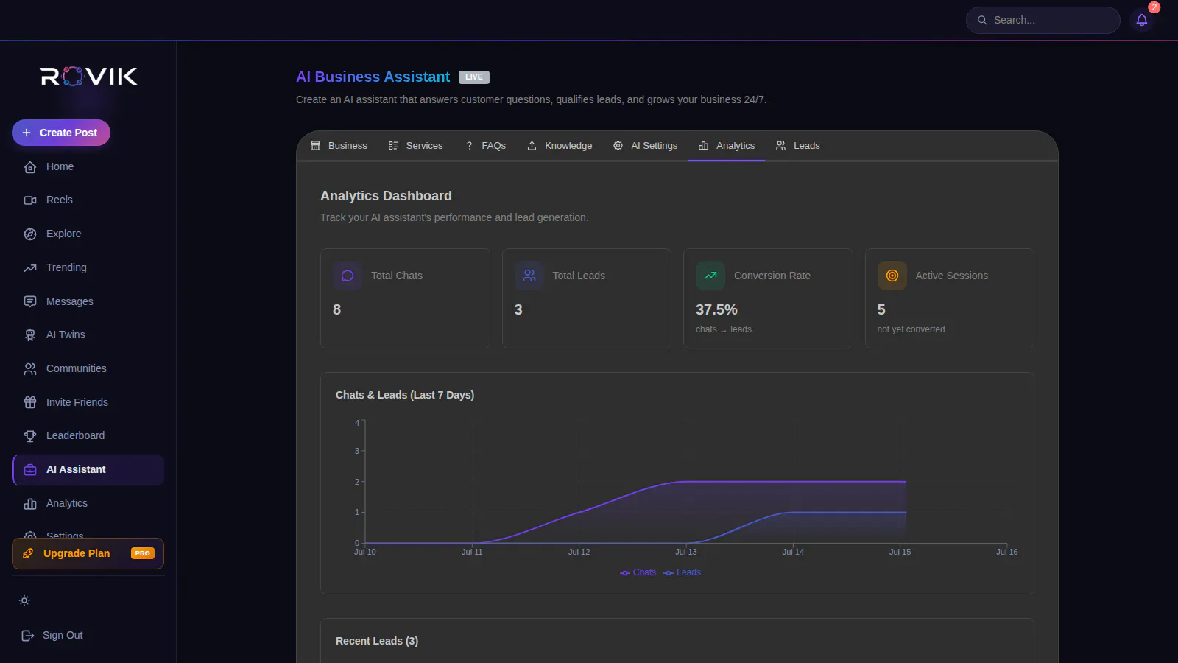
Task: Click the 'Recent Leads (3)' heading
Action: (x=377, y=641)
